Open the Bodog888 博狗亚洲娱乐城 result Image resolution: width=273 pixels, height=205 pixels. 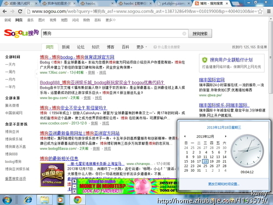102,83
